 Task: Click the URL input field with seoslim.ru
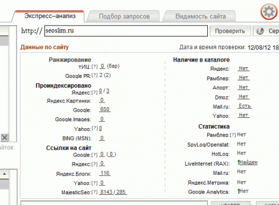(x=126, y=31)
